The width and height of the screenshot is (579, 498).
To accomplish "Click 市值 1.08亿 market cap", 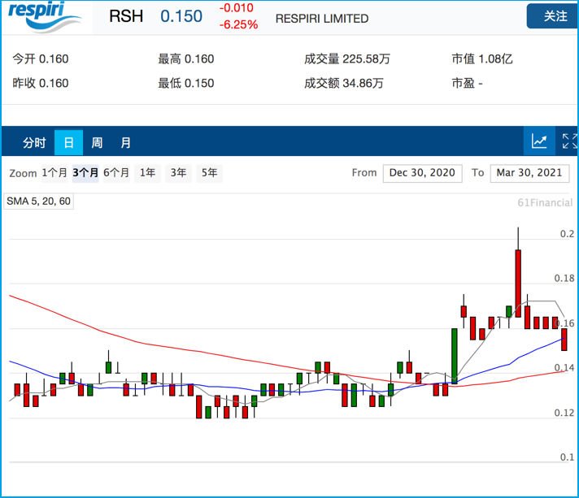I will point(482,58).
